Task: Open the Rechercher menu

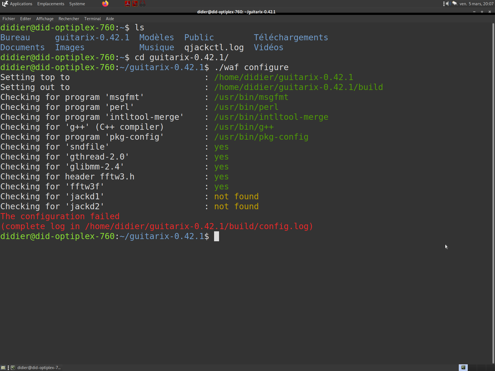Action: tap(69, 19)
